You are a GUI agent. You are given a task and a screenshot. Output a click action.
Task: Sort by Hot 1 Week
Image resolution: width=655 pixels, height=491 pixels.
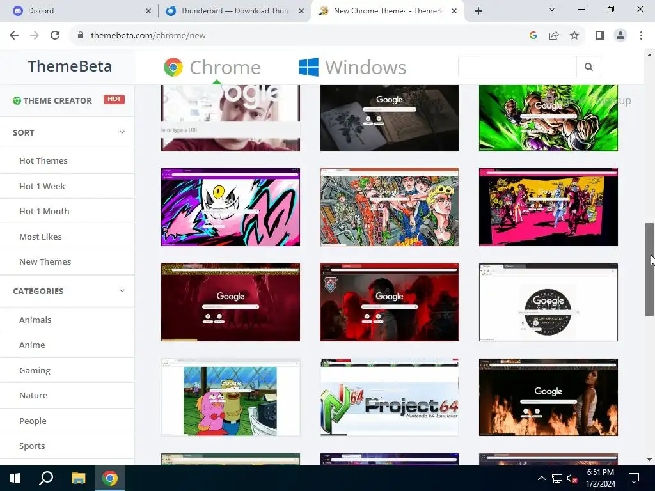coord(42,186)
